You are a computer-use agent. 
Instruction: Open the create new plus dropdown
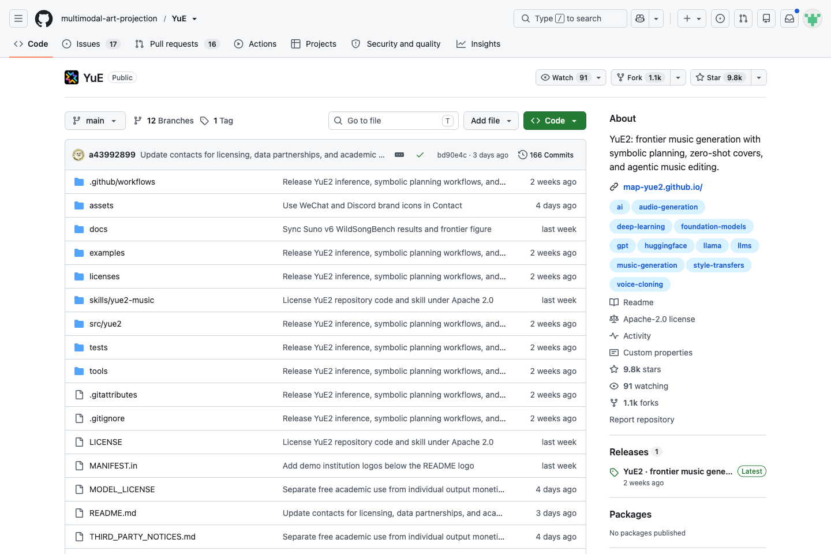692,18
